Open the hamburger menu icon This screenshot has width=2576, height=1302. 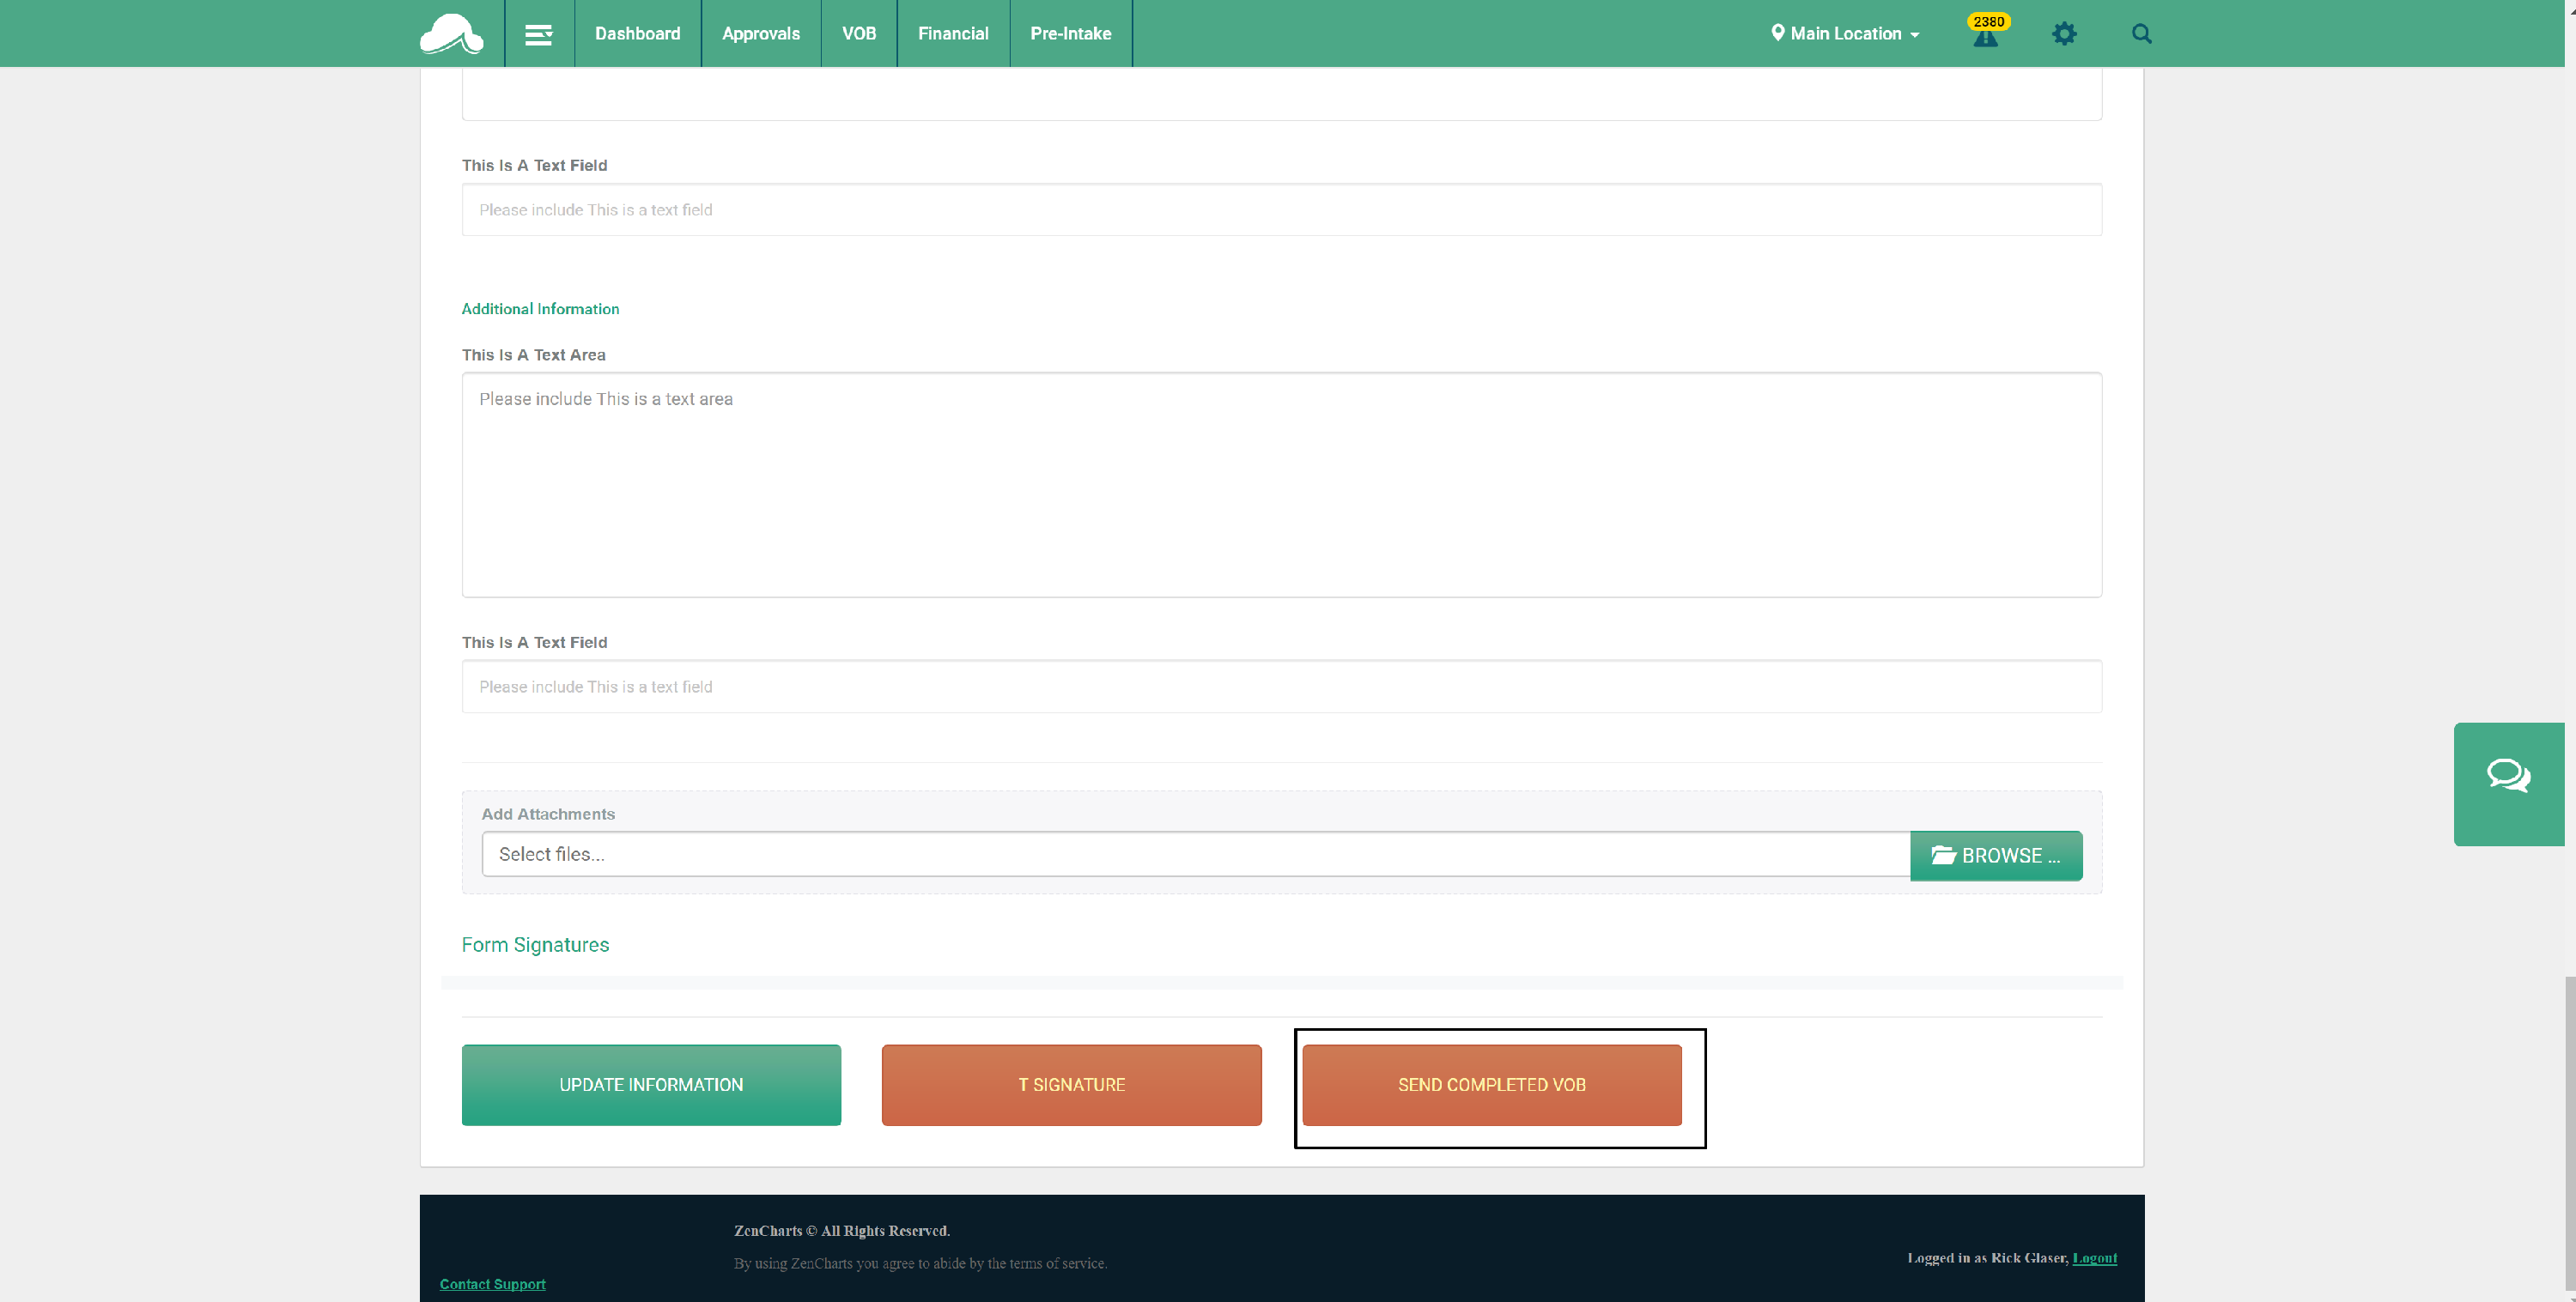pyautogui.click(x=538, y=34)
